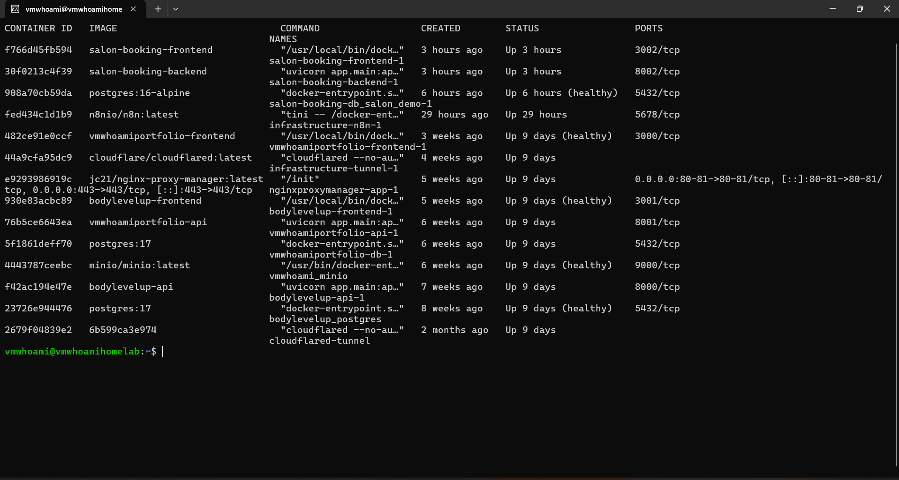Click the cloudflared-tunnel container name
899x480 pixels.
(319, 340)
